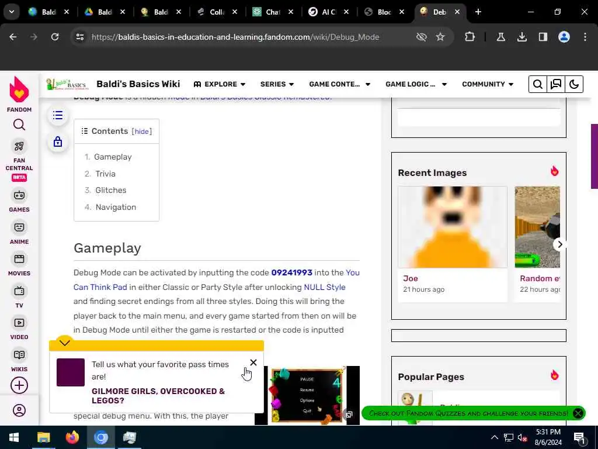Launch File Explorer from taskbar
The height and width of the screenshot is (449, 598).
click(x=43, y=437)
